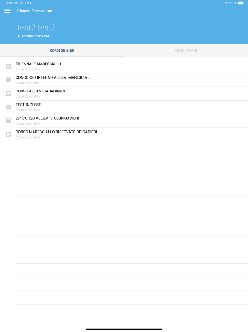The image size is (248, 332).
Task: Switch to the VIDEOLEZIONI tab
Action: [186, 50]
